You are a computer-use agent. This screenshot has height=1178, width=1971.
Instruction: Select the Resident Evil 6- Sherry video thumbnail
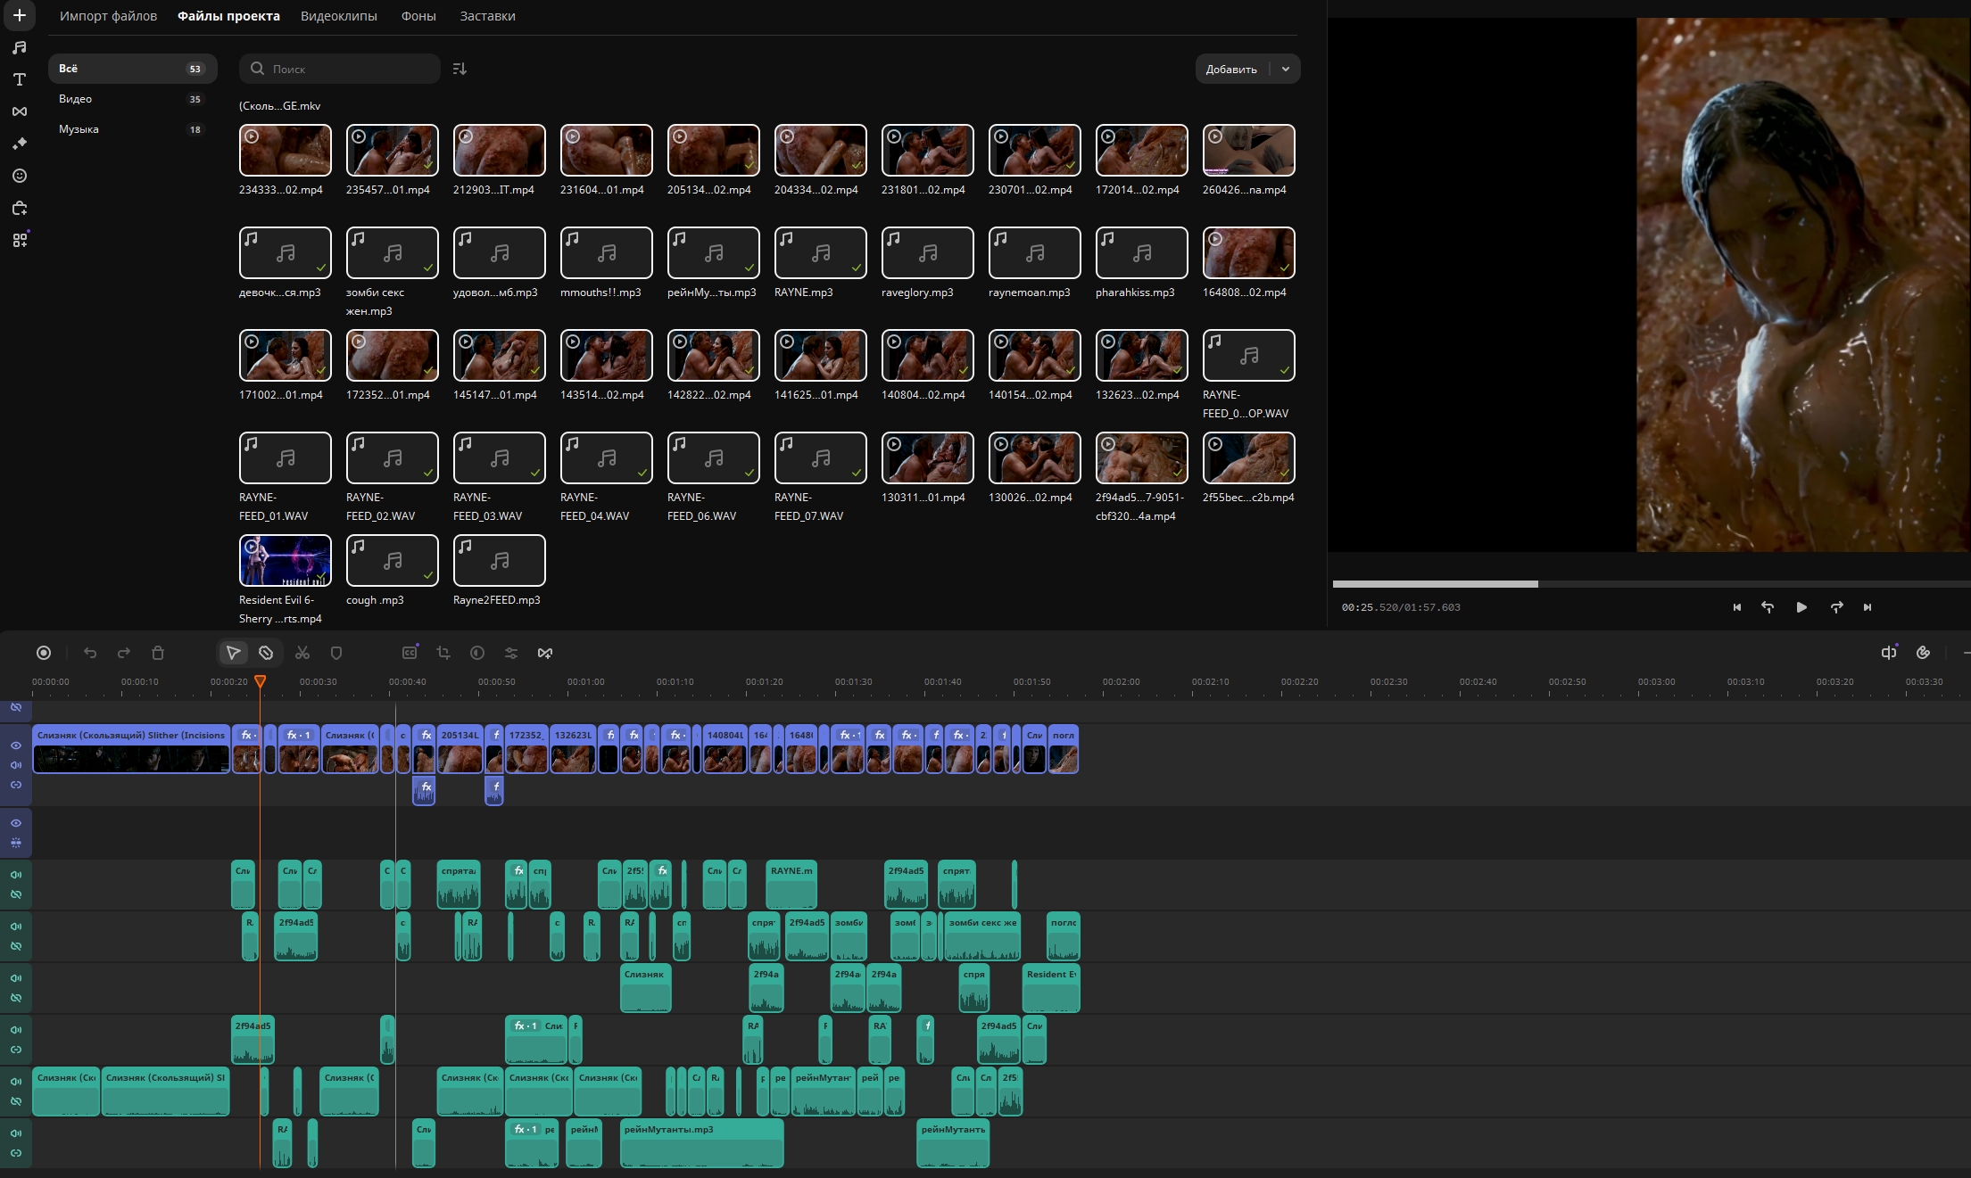click(x=286, y=560)
